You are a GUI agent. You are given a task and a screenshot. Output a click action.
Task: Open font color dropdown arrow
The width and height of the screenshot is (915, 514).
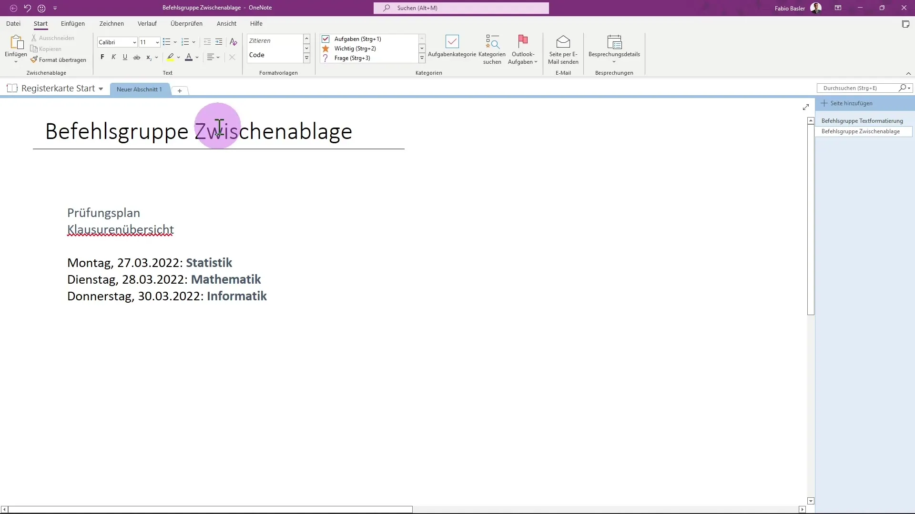click(197, 58)
